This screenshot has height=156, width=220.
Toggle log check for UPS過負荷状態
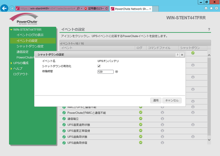click(x=140, y=137)
